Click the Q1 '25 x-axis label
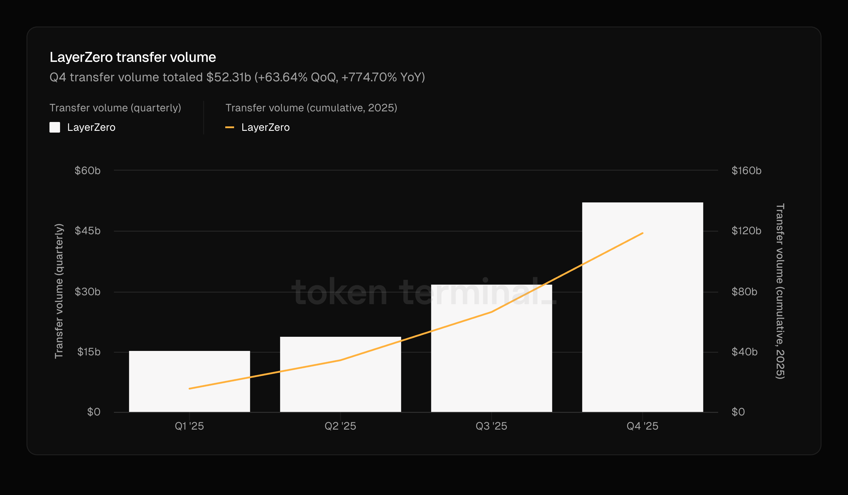848x495 pixels. pos(189,426)
